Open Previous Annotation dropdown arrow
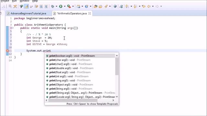Image resolution: width=207 pixels, height=116 pixels. click(x=139, y=6)
